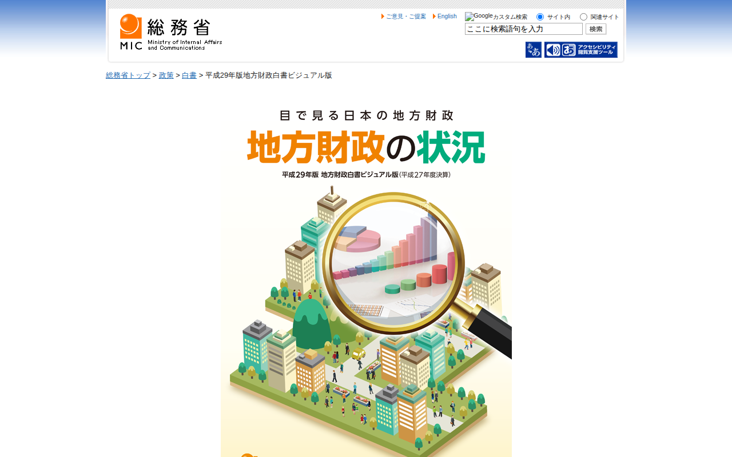Viewport: 732px width, 457px height.
Task: Select the サイト内 radio button
Action: point(540,17)
